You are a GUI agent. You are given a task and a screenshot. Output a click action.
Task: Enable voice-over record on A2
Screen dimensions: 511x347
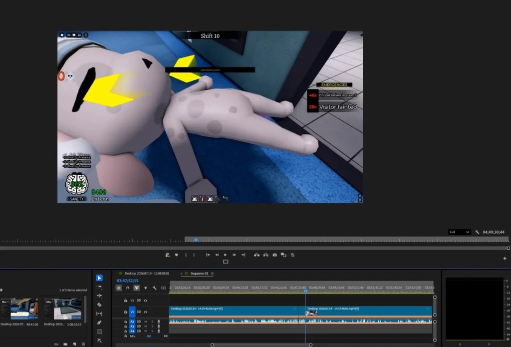point(159,322)
